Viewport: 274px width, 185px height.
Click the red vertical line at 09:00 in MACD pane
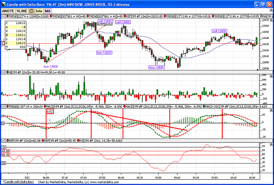click(170, 124)
